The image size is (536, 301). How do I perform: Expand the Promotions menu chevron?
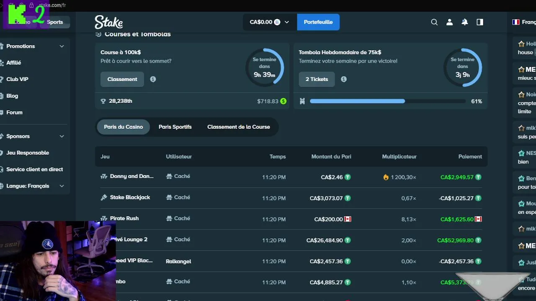pos(62,46)
